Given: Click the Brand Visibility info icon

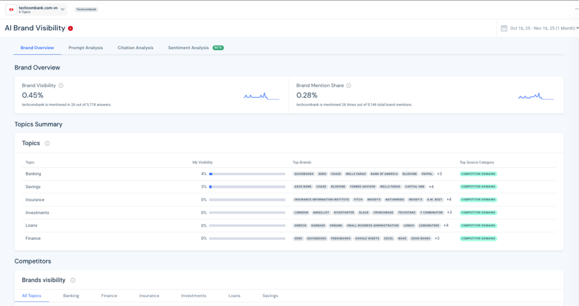Looking at the screenshot, I should tap(61, 86).
